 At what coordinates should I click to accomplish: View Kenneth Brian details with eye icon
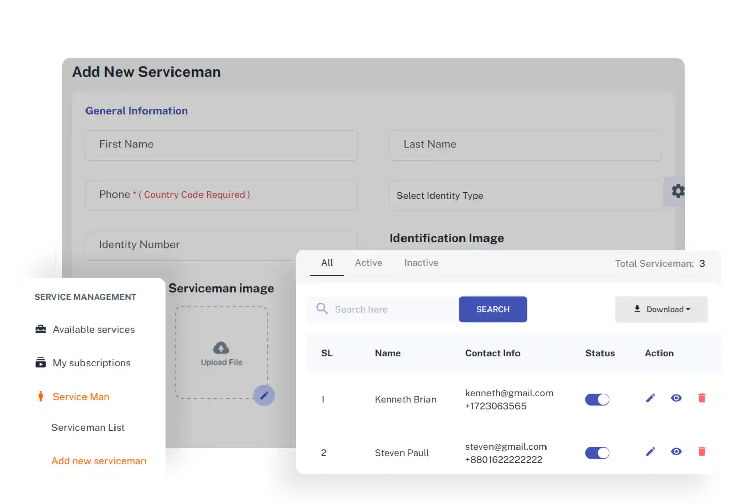click(x=676, y=398)
